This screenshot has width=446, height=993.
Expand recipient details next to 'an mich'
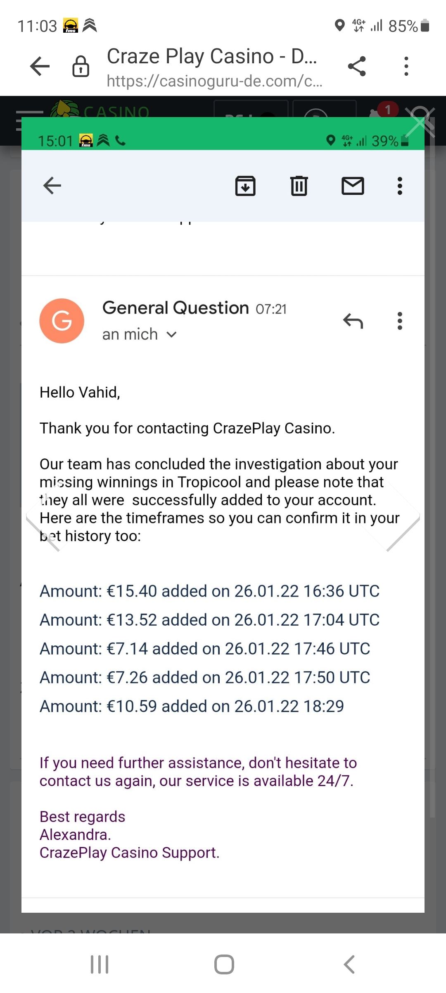click(x=172, y=334)
